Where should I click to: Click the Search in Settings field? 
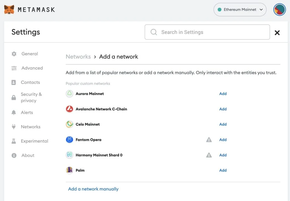(x=207, y=32)
